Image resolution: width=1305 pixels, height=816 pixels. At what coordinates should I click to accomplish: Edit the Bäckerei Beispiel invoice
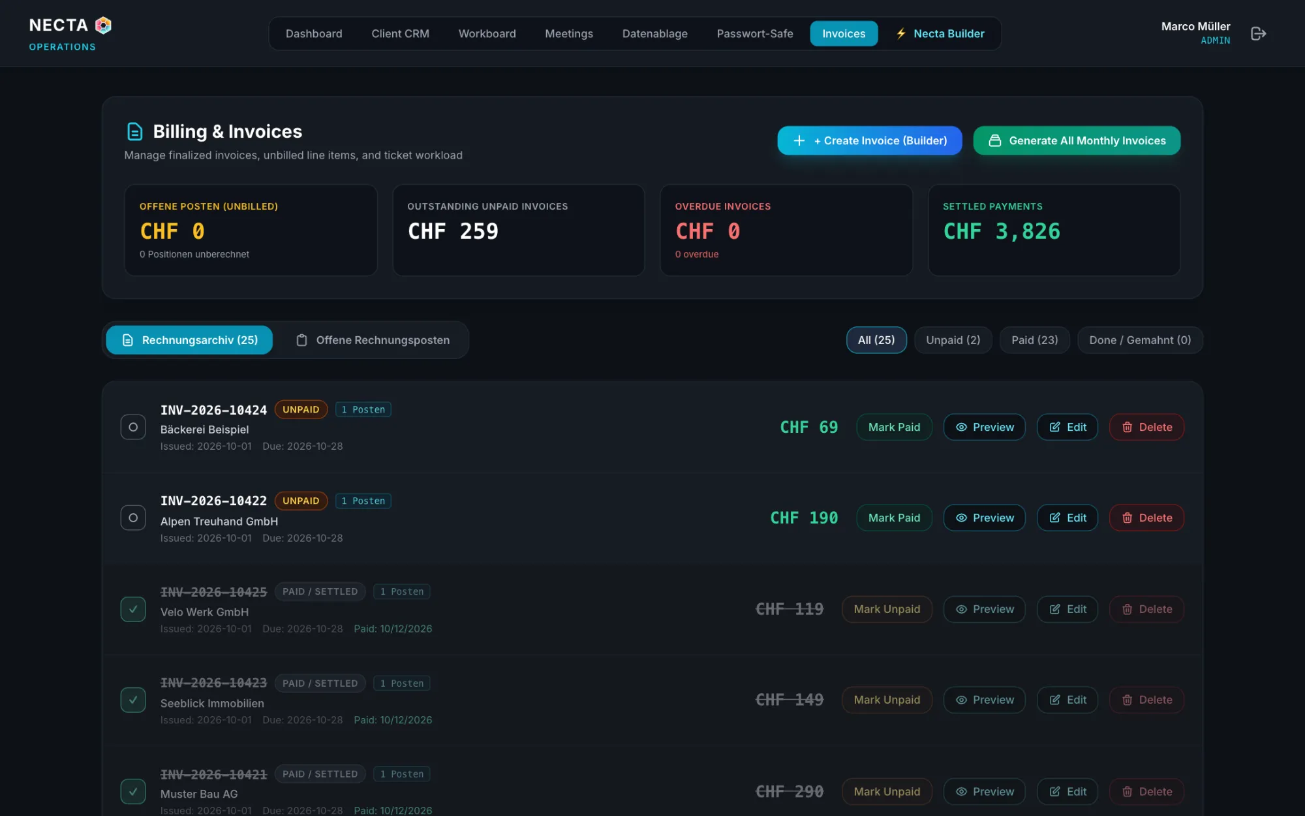tap(1067, 427)
